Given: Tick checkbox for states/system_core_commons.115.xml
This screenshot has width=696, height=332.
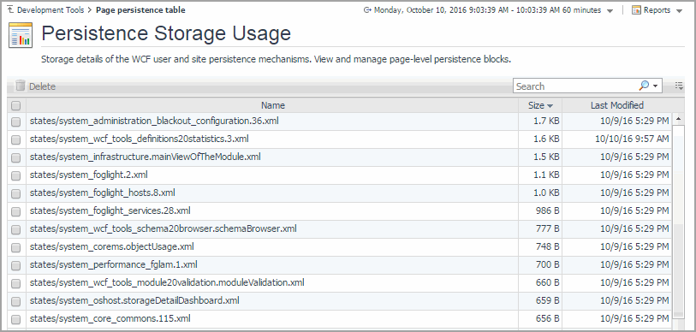Looking at the screenshot, I should point(16,319).
